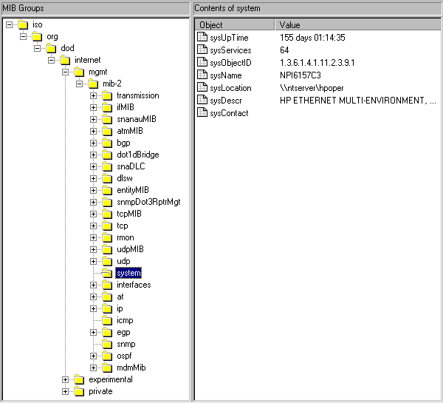Image resolution: width=443 pixels, height=403 pixels.
Task: Expand the experimental node
Action: coord(65,380)
